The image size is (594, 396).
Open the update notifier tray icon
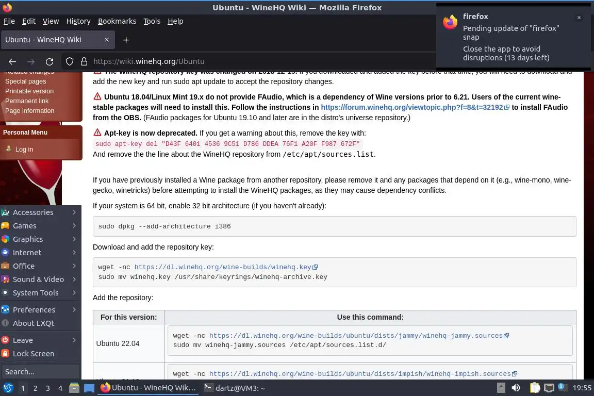pyautogui.click(x=562, y=387)
